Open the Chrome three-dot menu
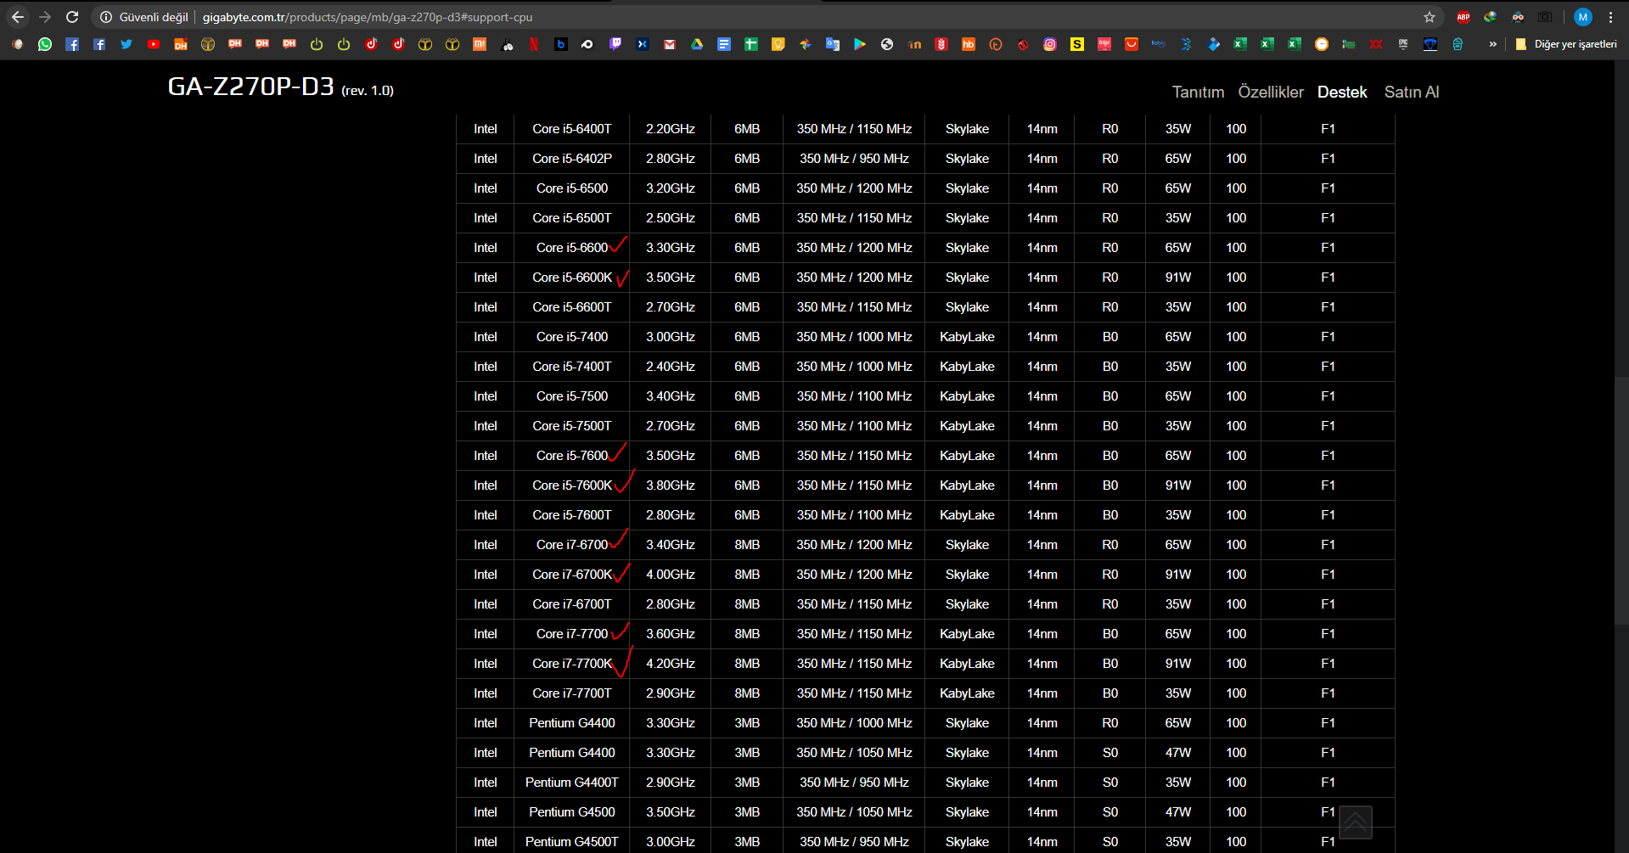The image size is (1629, 853). pos(1610,17)
